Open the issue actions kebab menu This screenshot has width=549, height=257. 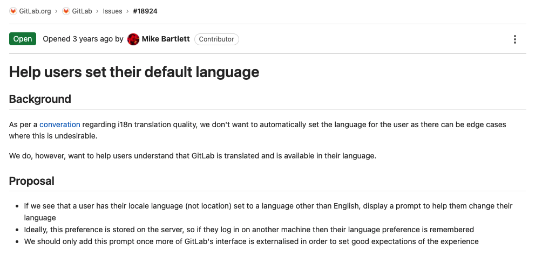515,39
